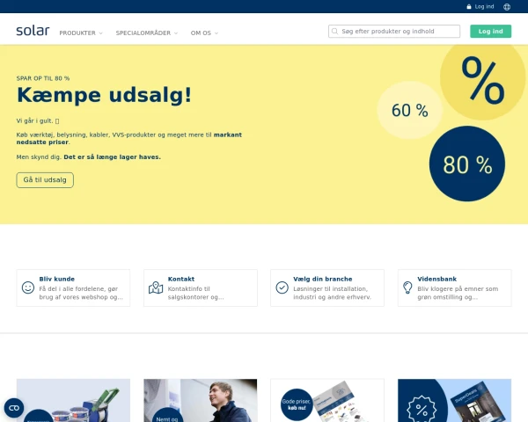Open the cookie settings round icon
528x422 pixels.
pyautogui.click(x=13, y=408)
